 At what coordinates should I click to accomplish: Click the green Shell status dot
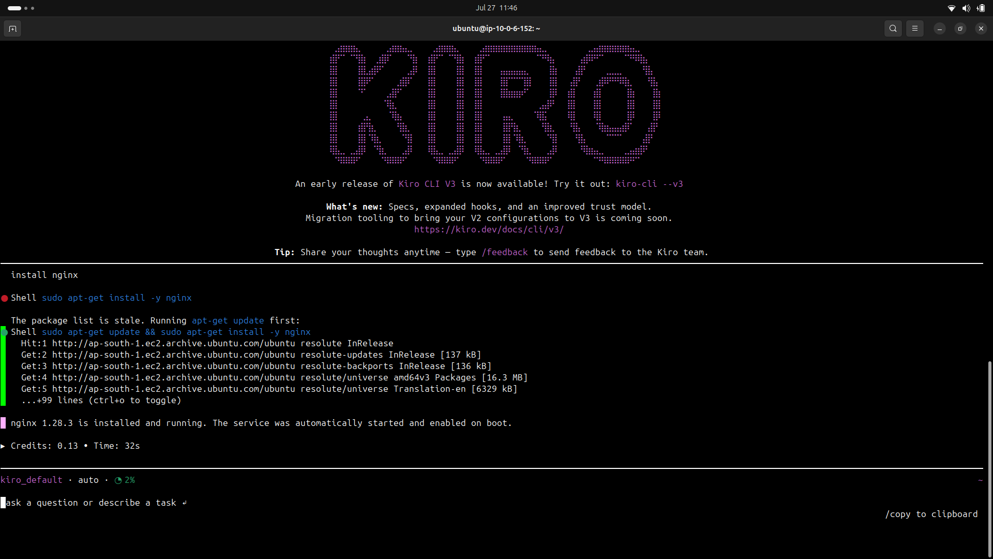coord(5,332)
